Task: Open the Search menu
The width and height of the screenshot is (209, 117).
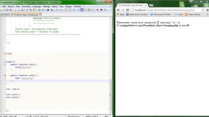Action: [11, 6]
